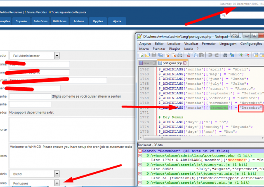Click the Save icon in Notepad++ toolbar
This screenshot has height=187, width=264.
[154, 55]
